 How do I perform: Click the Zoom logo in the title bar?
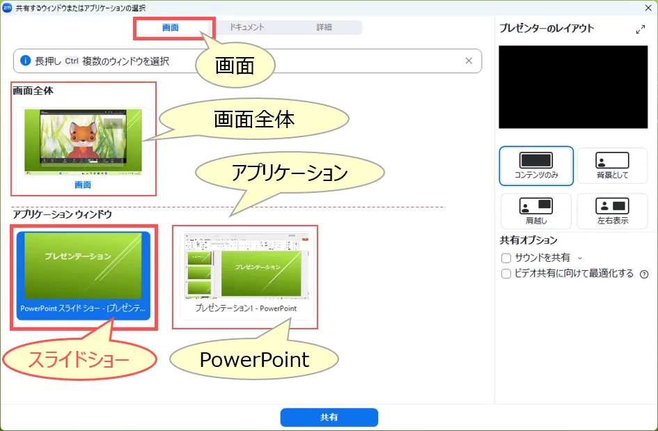8,6
